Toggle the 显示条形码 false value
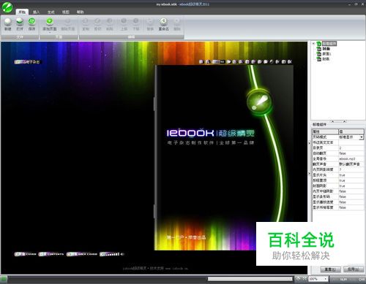The width and height of the screenshot is (366, 284). [351, 196]
